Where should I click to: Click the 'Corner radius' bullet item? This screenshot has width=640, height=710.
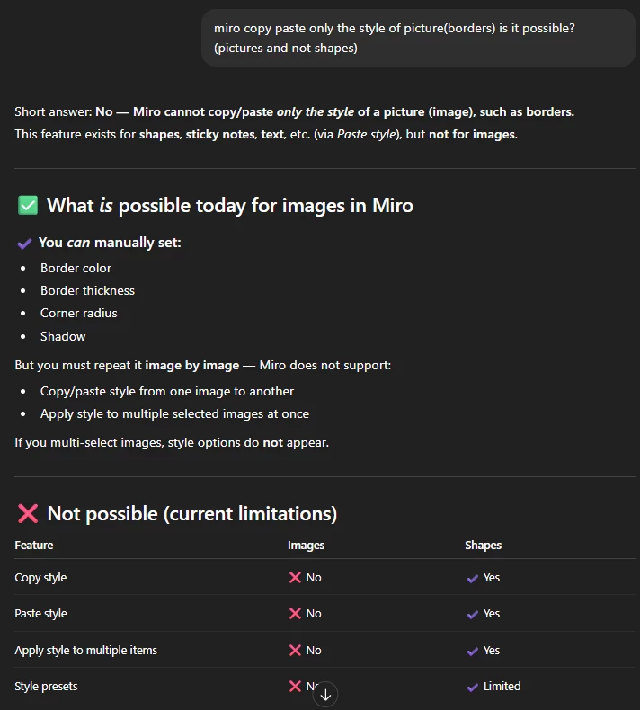[x=79, y=313]
